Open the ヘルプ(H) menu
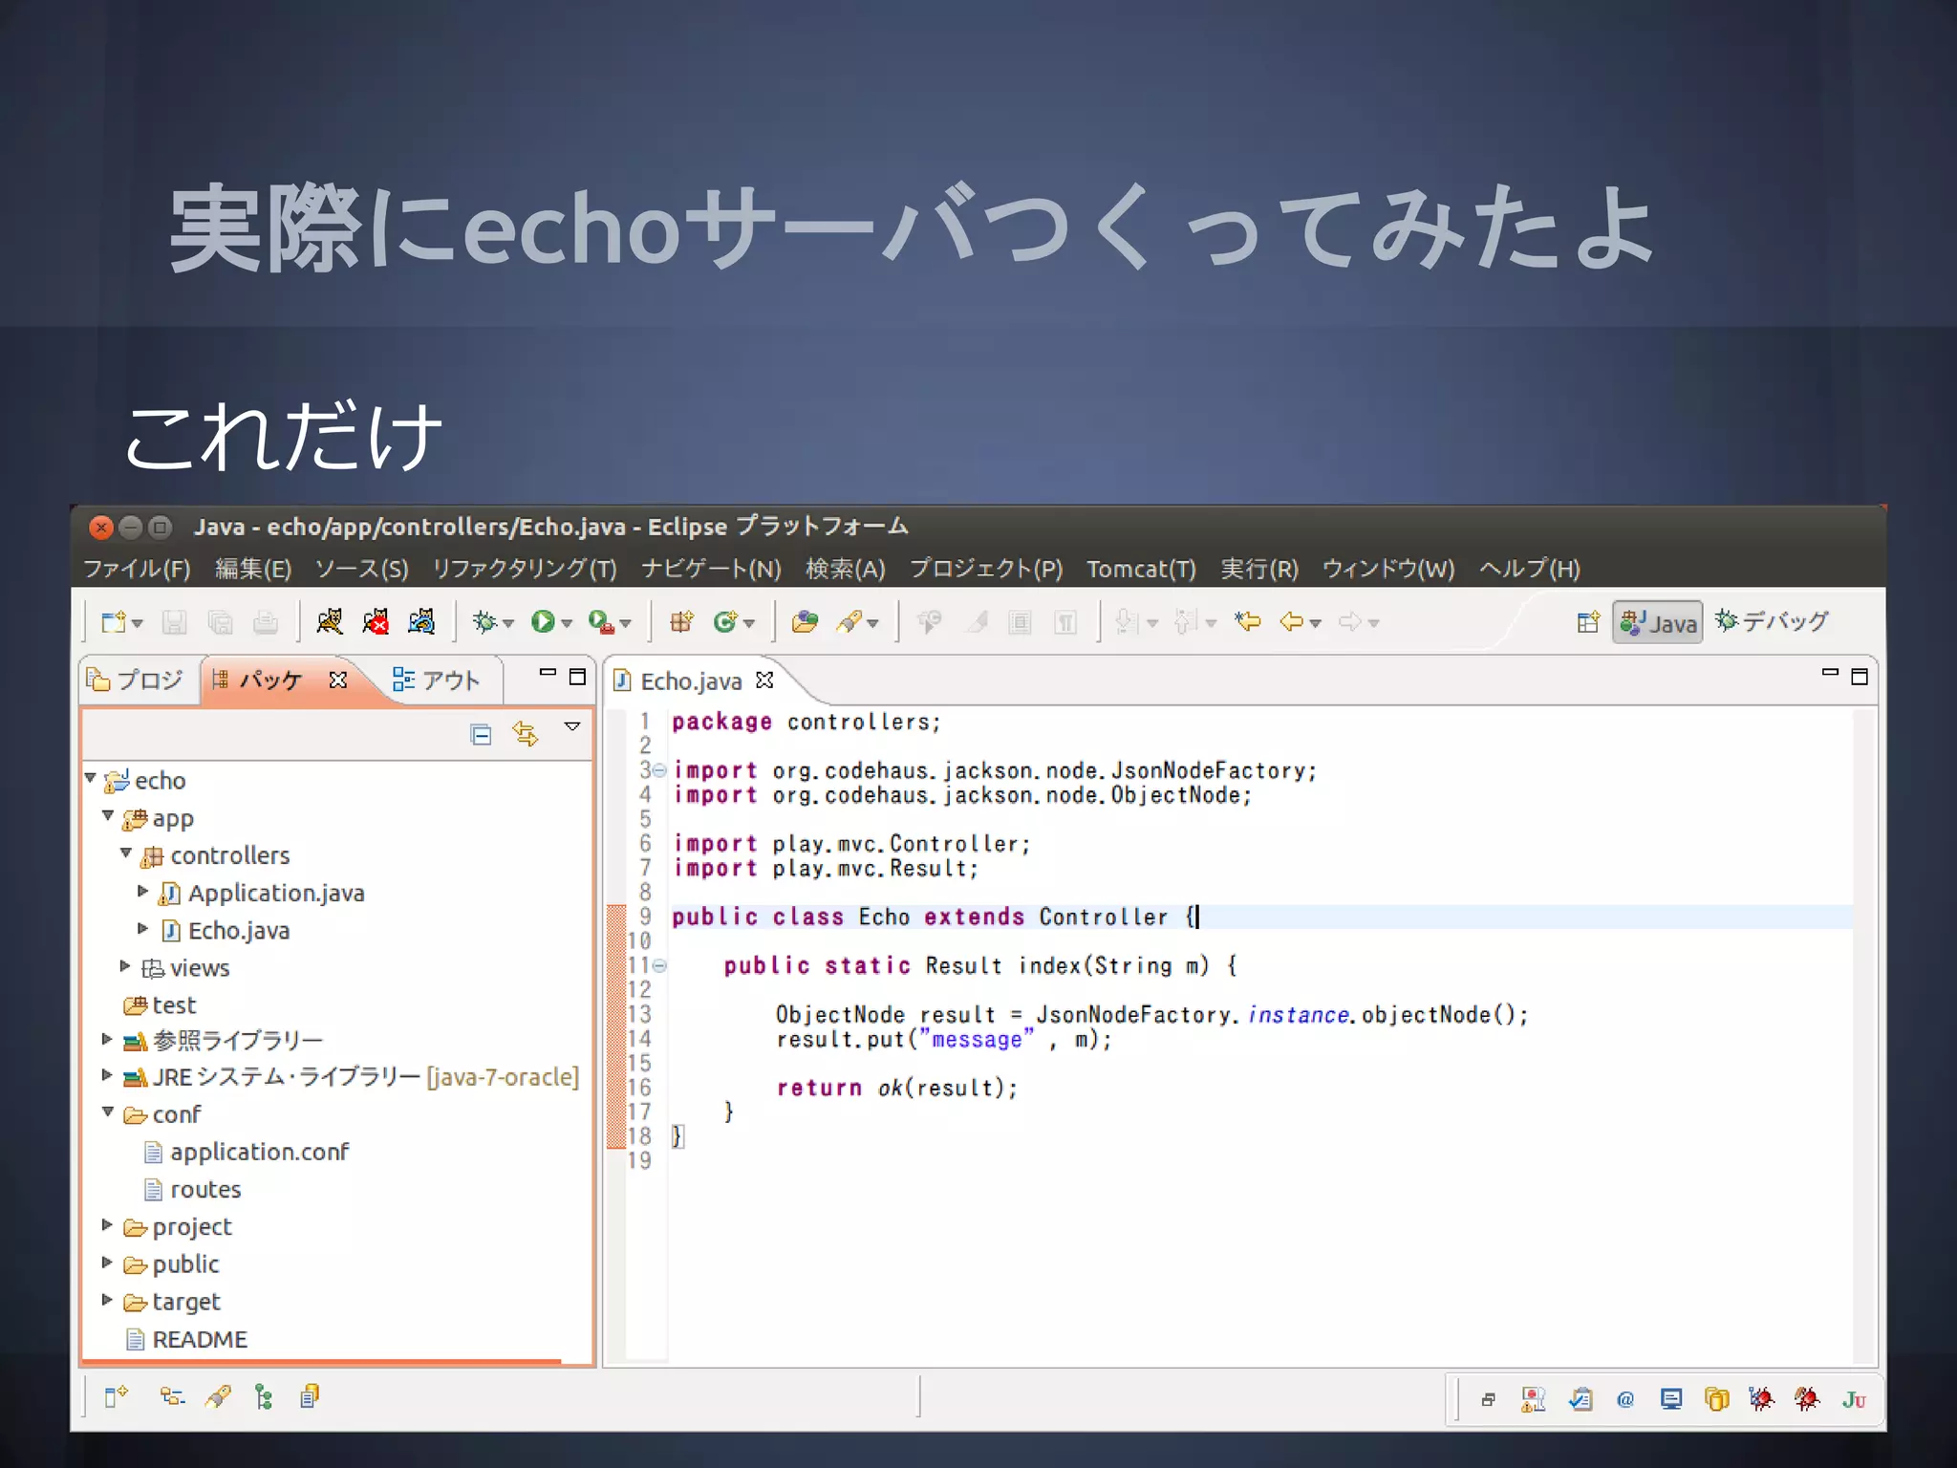This screenshot has height=1468, width=1957. tap(1530, 569)
